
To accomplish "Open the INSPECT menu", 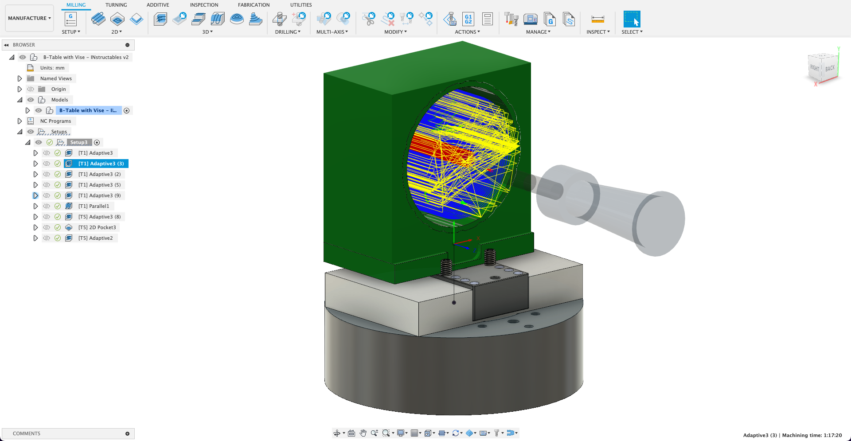I will [598, 32].
